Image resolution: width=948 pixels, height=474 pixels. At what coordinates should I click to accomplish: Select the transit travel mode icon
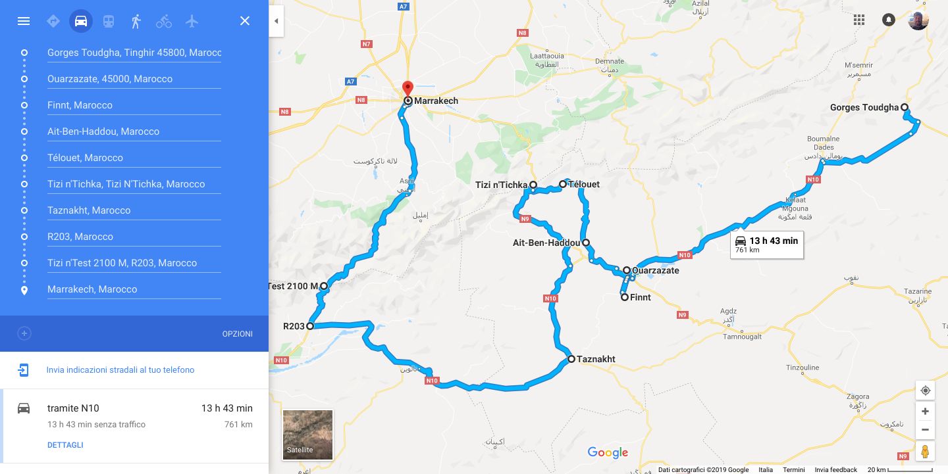coord(109,21)
